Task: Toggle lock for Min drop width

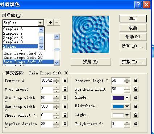Action: (x=65, y=98)
